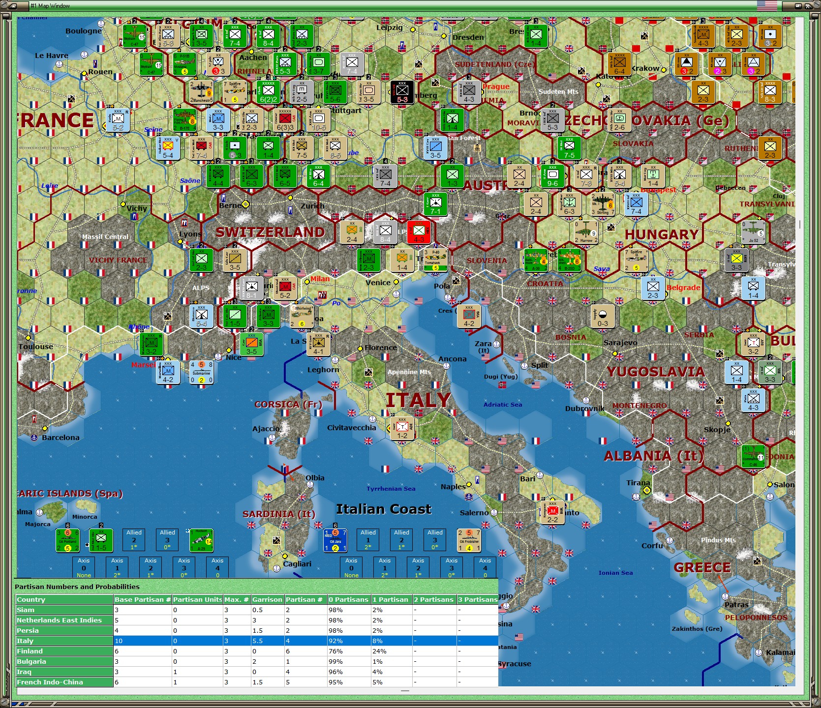Viewport: 821px width, 708px height.
Task: Click the panel grip handle below the table
Action: click(x=405, y=691)
